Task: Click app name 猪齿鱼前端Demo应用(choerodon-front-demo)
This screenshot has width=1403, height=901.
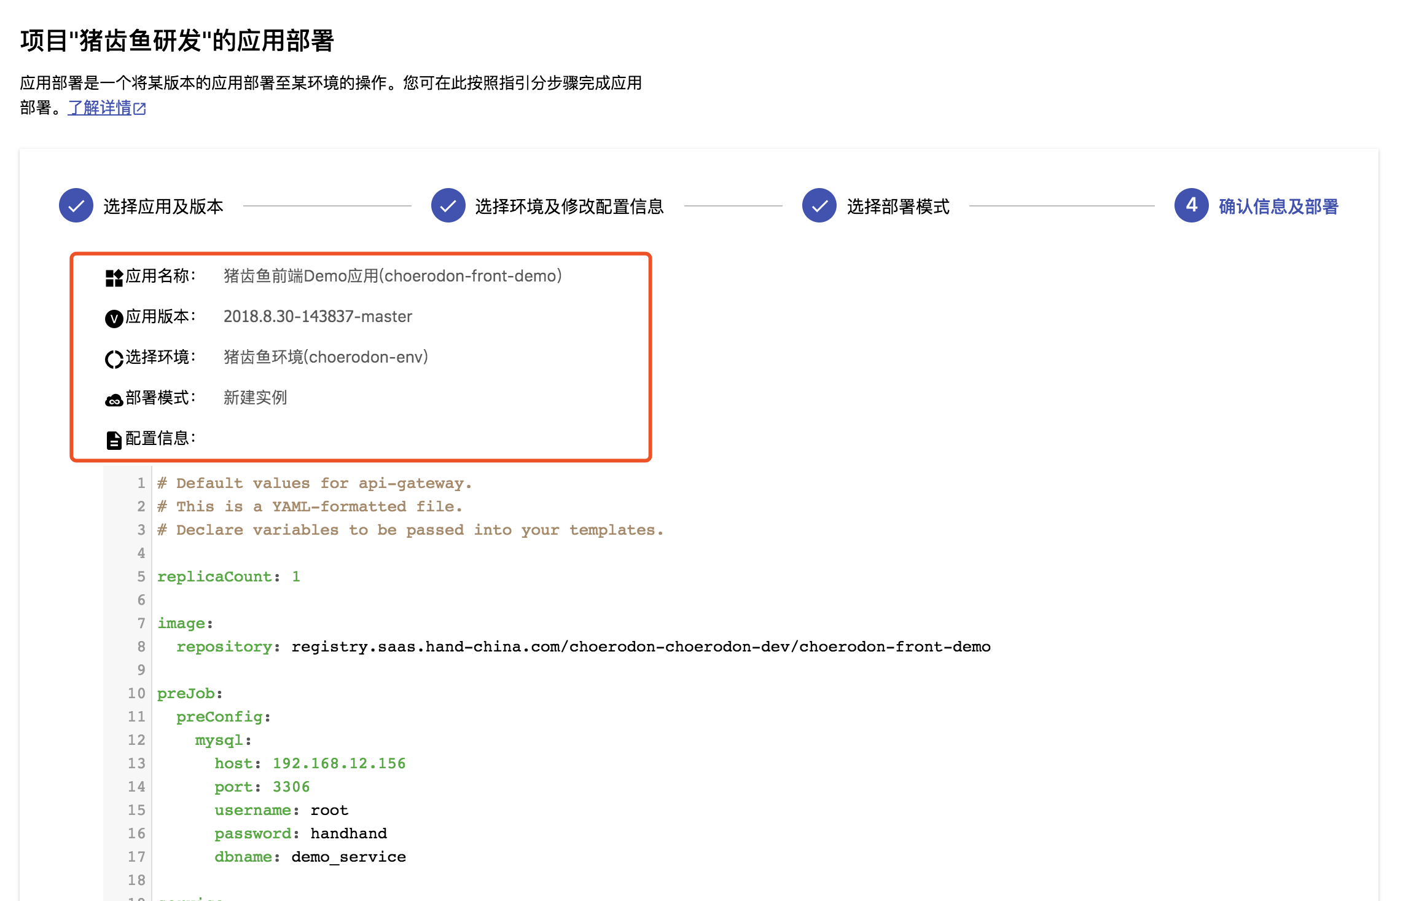Action: coord(393,276)
